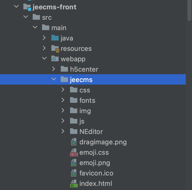The width and height of the screenshot is (192, 190).
Task: Click the resources folder icon
Action: coord(55,49)
